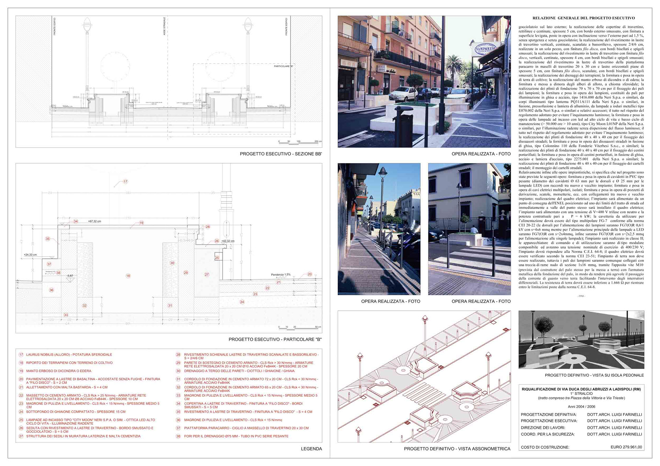Image resolution: width=660 pixels, height=466 pixels.
Task: Select legend entry 'STRUTTURA DEI SEDILI IN MURATURA LATERIZIA'
Action: [84, 436]
